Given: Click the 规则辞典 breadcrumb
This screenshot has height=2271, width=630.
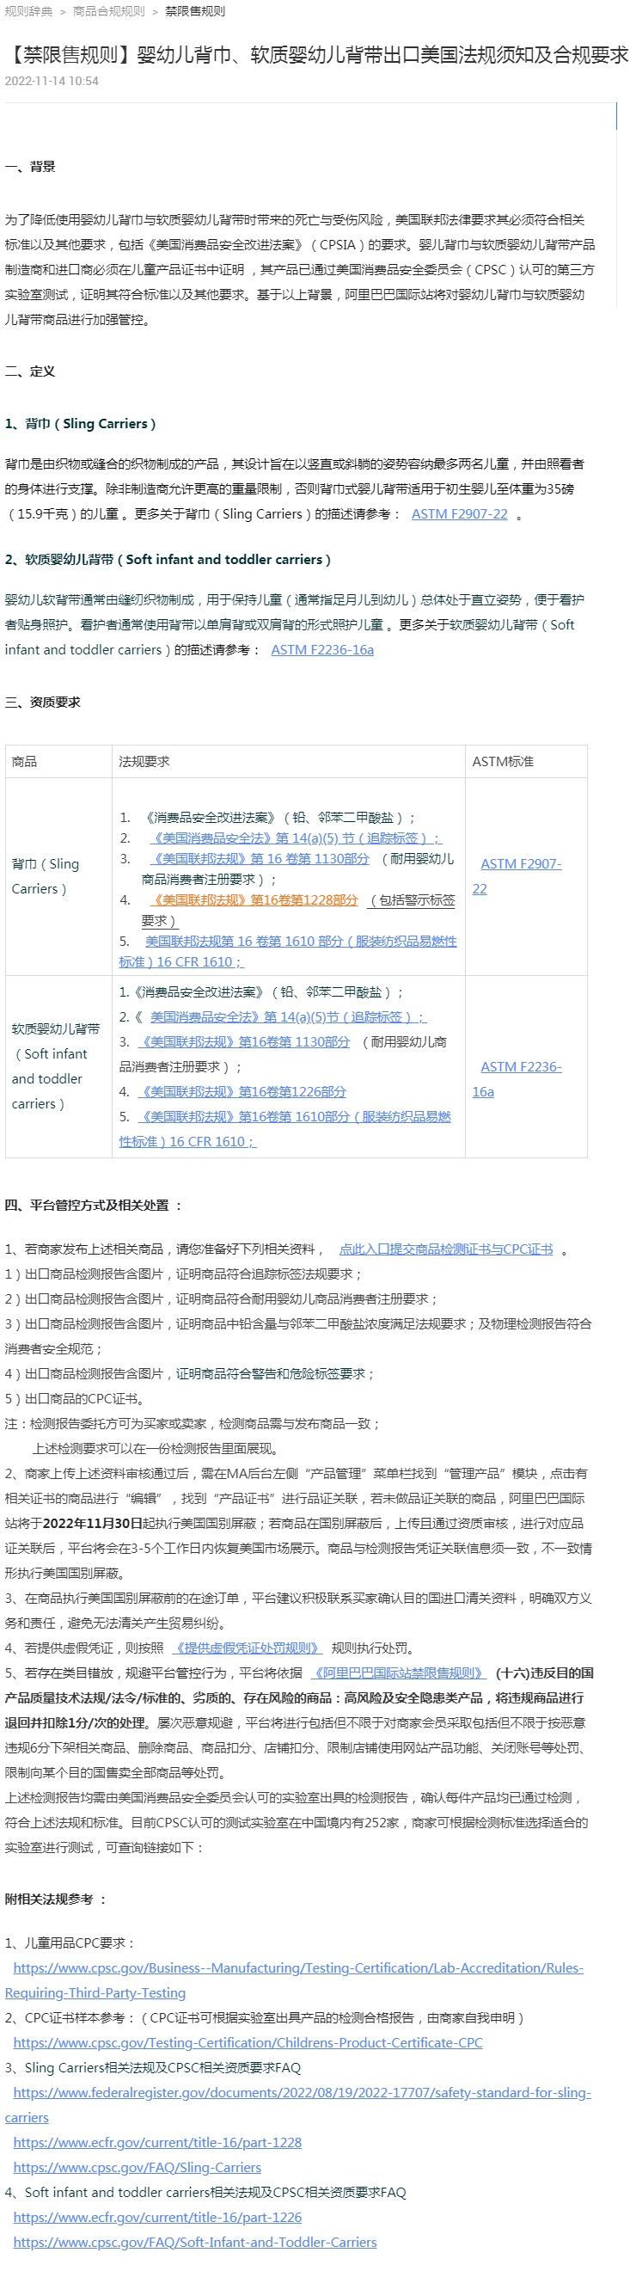Looking at the screenshot, I should [28, 11].
